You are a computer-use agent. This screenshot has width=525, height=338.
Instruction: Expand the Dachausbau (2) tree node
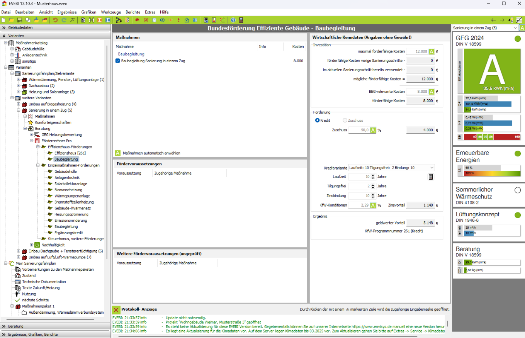click(x=18, y=85)
